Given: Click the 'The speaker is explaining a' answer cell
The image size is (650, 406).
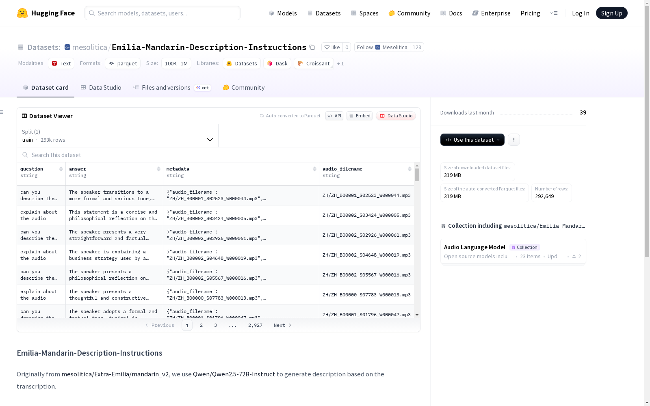Looking at the screenshot, I should (x=114, y=255).
